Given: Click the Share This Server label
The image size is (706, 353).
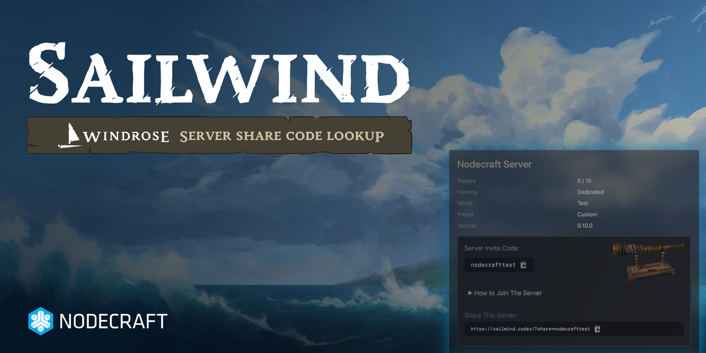Looking at the screenshot, I should [x=491, y=315].
